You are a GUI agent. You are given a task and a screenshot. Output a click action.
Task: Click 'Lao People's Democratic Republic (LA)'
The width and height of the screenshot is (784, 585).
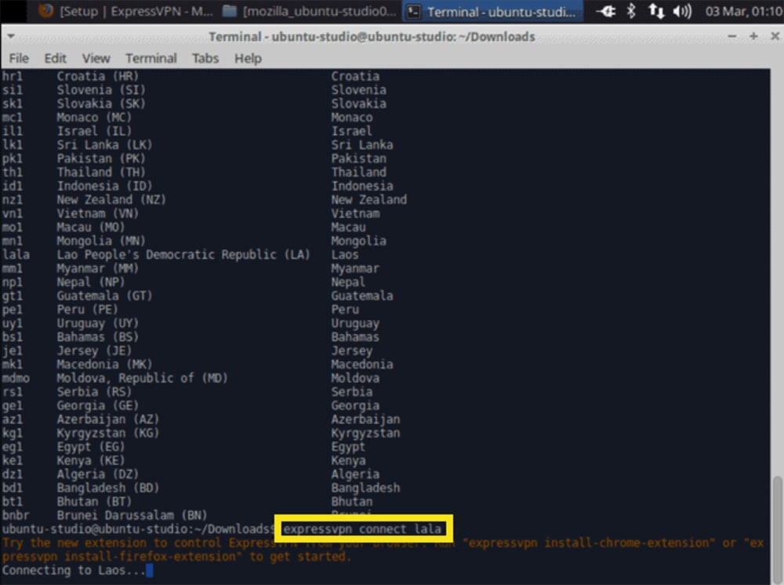pos(183,255)
